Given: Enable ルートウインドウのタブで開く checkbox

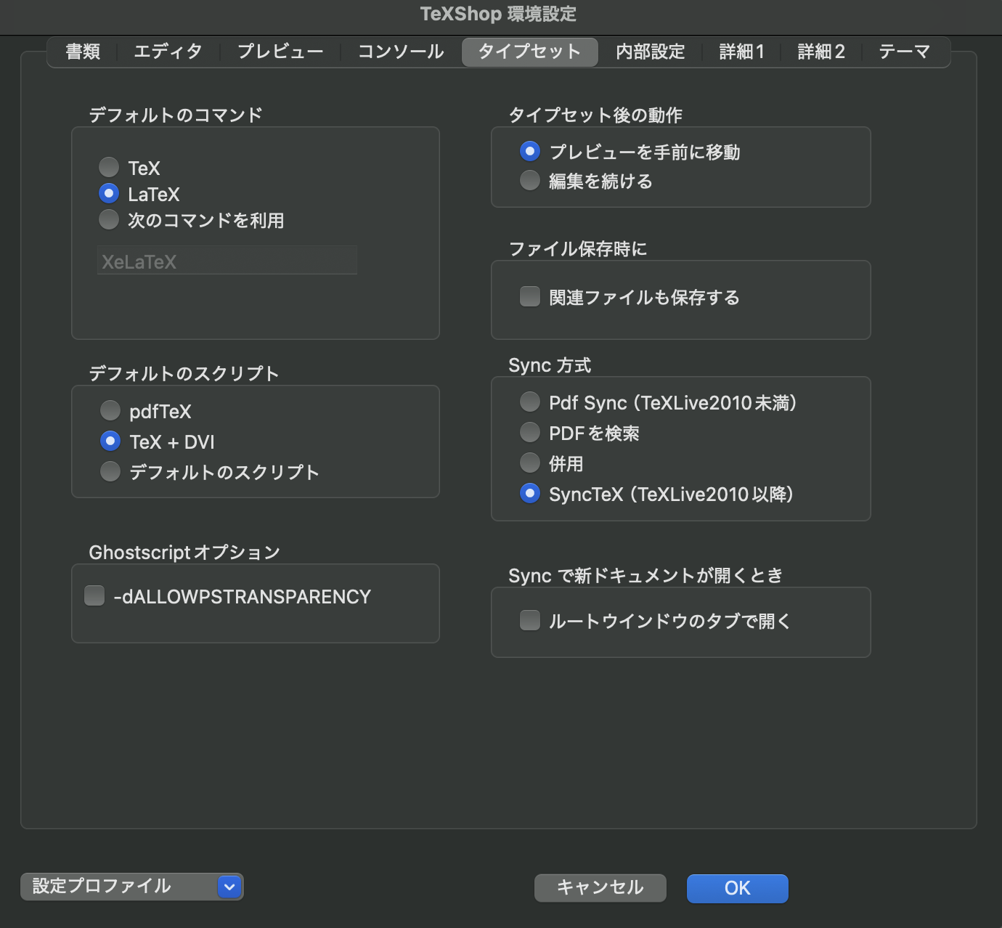Looking at the screenshot, I should pos(530,621).
